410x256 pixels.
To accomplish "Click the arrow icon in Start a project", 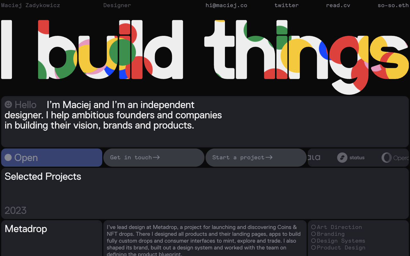I will (x=269, y=157).
